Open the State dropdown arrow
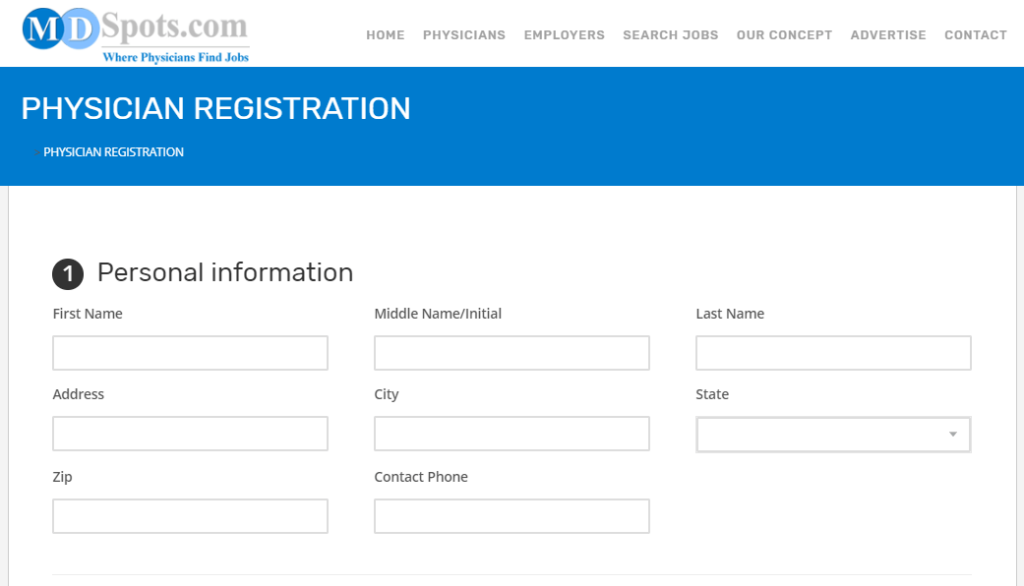 tap(953, 435)
